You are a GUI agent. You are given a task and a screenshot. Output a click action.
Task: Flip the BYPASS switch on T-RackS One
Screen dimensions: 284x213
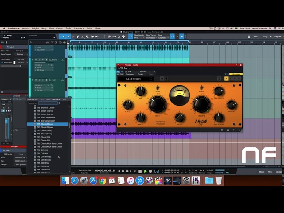click(x=201, y=88)
